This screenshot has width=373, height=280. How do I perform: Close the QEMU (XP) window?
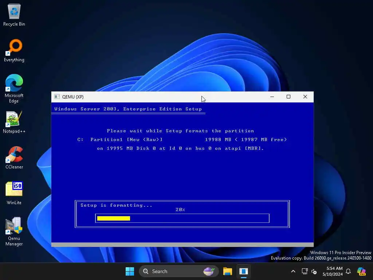pyautogui.click(x=305, y=97)
